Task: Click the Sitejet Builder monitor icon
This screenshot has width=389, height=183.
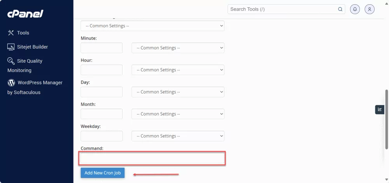Action: pyautogui.click(x=11, y=47)
